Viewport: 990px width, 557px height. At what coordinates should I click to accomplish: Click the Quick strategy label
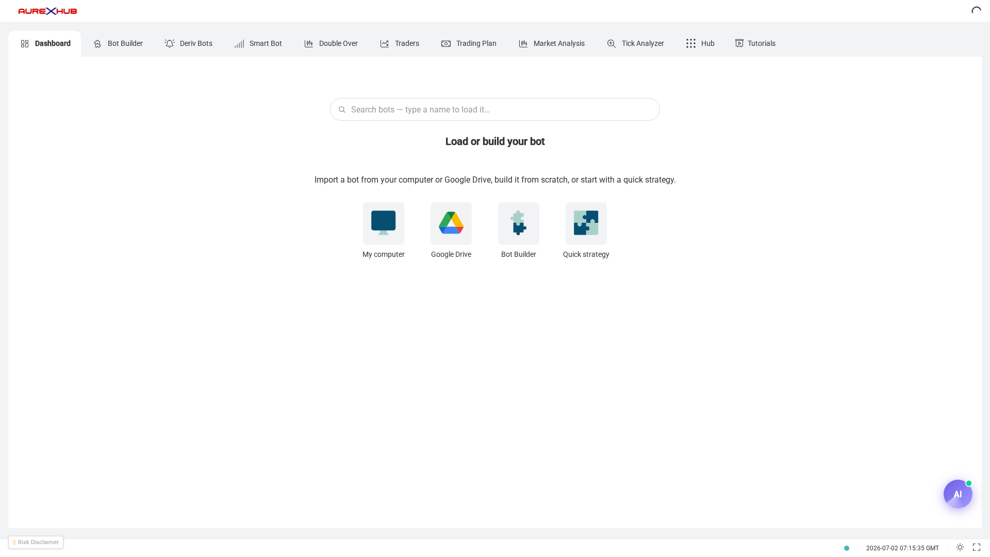[x=586, y=254]
